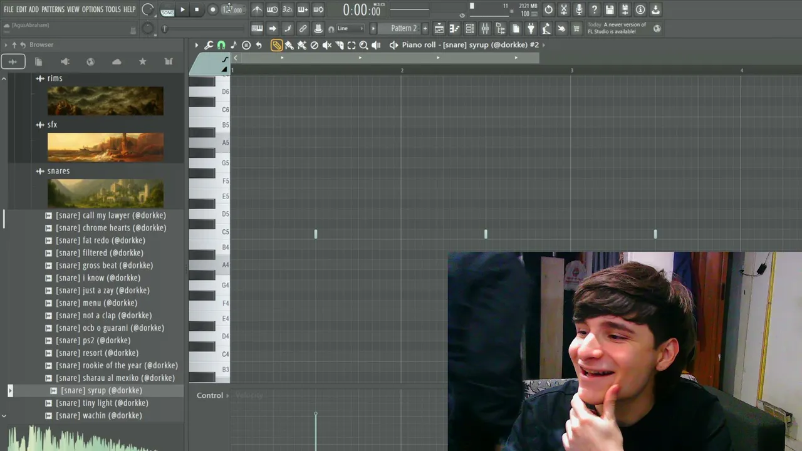Open the TOOLS menu

(x=113, y=9)
